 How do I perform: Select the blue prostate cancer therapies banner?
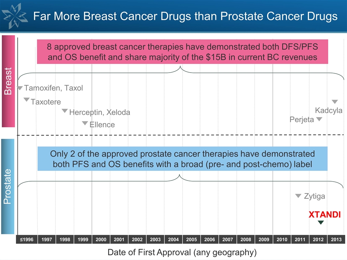[183, 159]
